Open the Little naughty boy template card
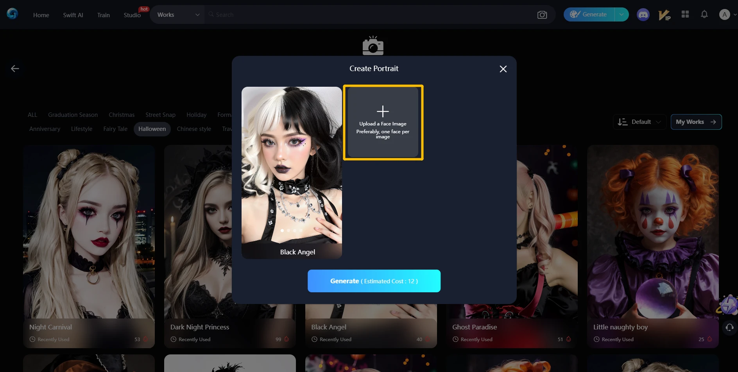 point(653,247)
